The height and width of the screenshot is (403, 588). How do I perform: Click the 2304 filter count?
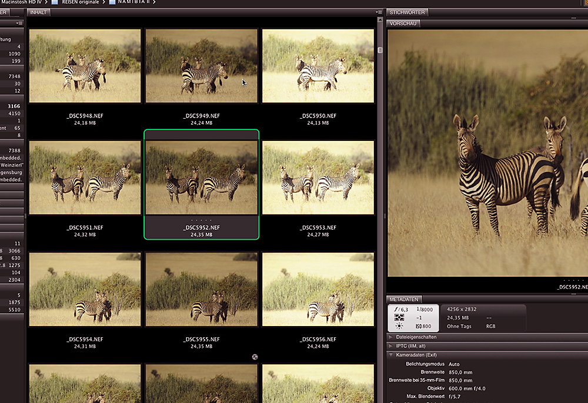[15, 280]
